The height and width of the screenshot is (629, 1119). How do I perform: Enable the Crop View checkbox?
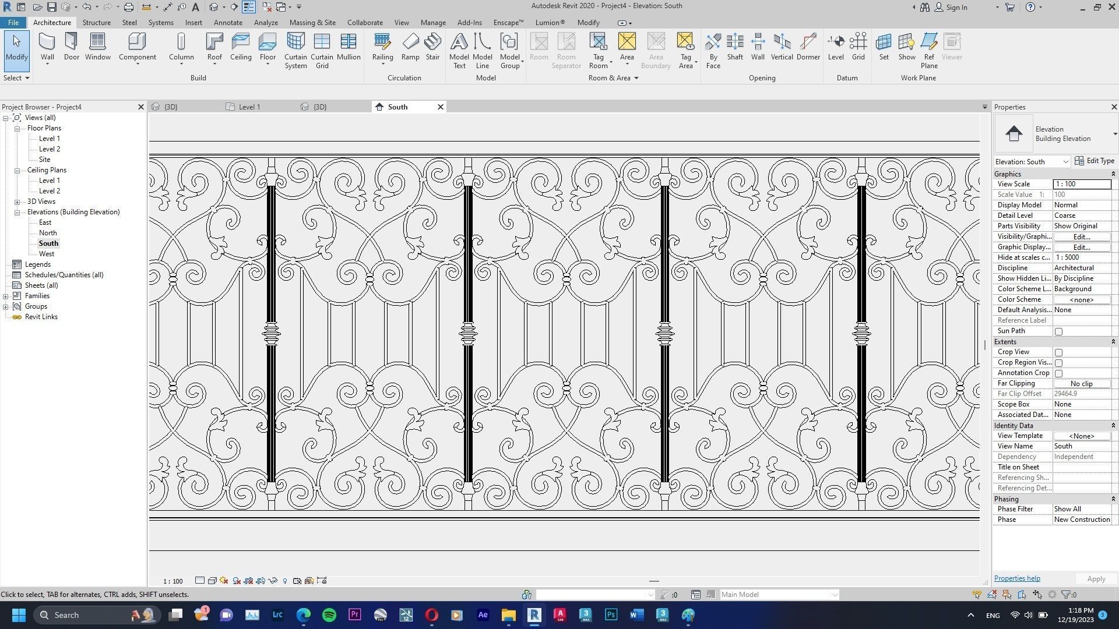click(x=1058, y=352)
